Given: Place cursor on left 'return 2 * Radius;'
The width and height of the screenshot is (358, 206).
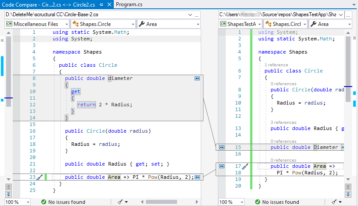Looking at the screenshot, I should pyautogui.click(x=105, y=105).
